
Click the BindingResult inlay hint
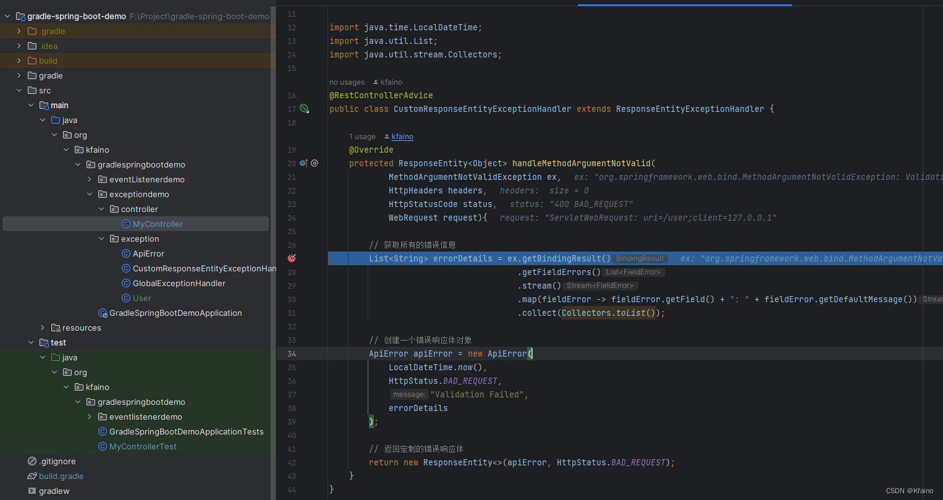[x=640, y=258]
